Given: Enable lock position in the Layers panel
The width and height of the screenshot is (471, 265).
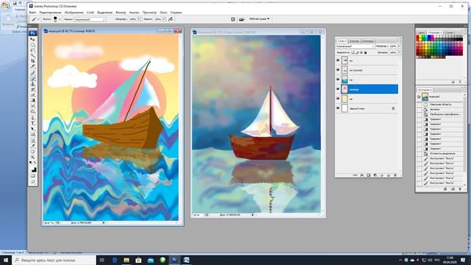Looking at the screenshot, I should [x=362, y=53].
